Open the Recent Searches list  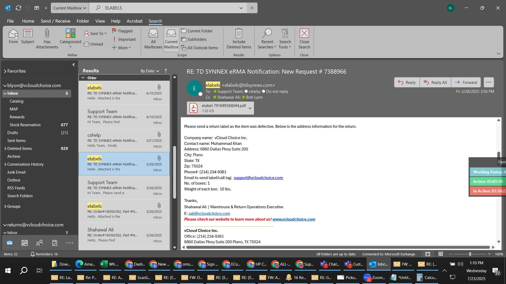(x=267, y=39)
